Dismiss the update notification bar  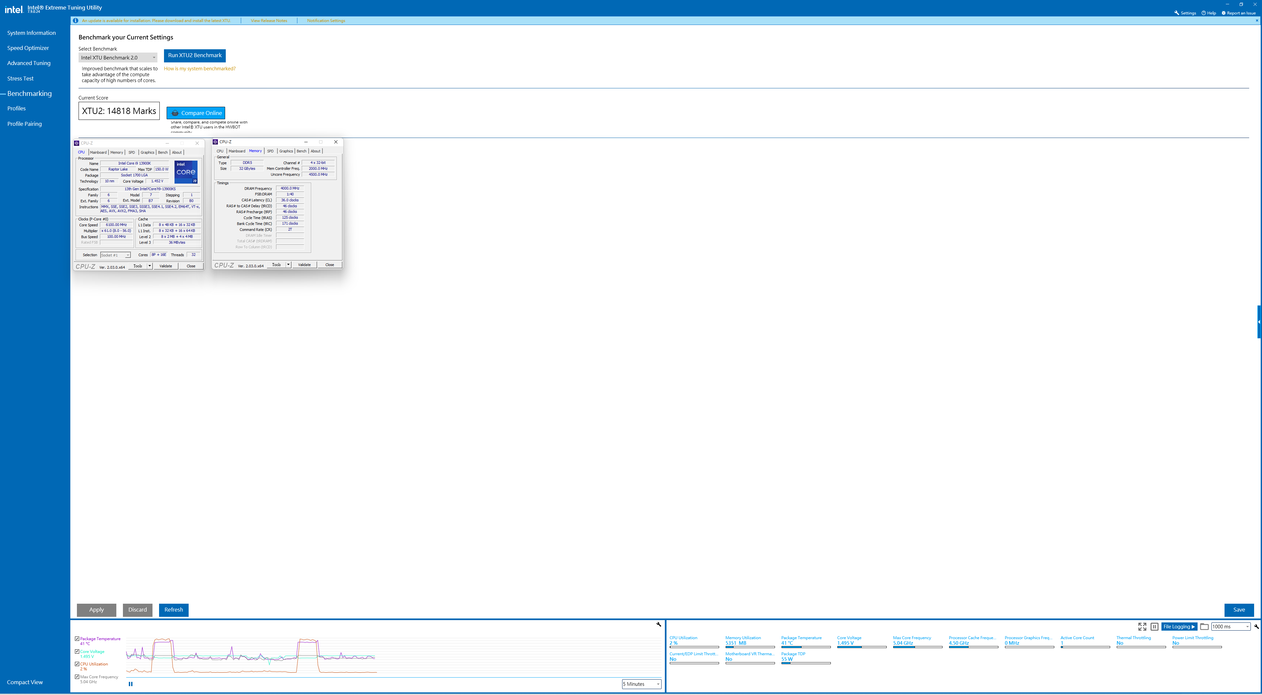[x=1257, y=21]
